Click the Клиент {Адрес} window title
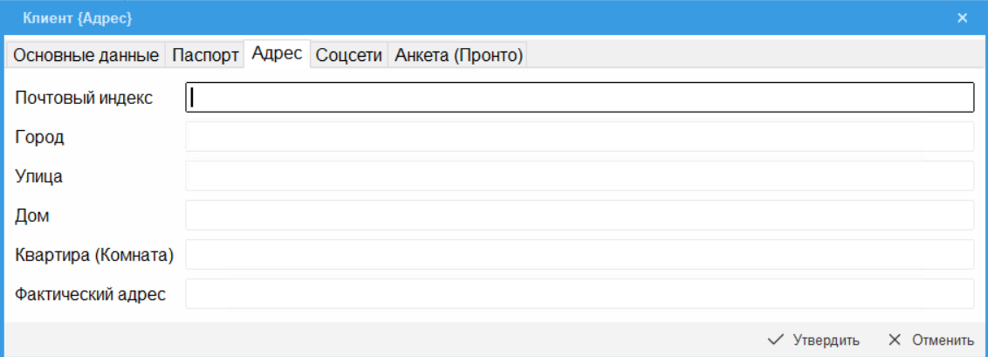Viewport: 988px width, 357px height. (x=77, y=17)
